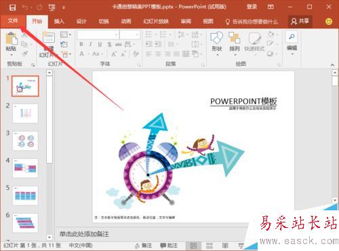Click the 共享 (Share) button
Viewport: 339px width, 251px height.
tap(300, 21)
